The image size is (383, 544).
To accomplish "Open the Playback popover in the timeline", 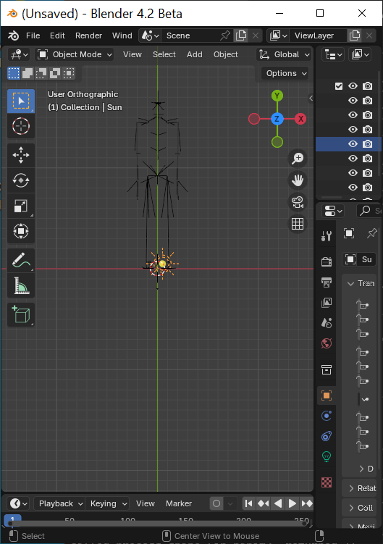I will click(59, 503).
